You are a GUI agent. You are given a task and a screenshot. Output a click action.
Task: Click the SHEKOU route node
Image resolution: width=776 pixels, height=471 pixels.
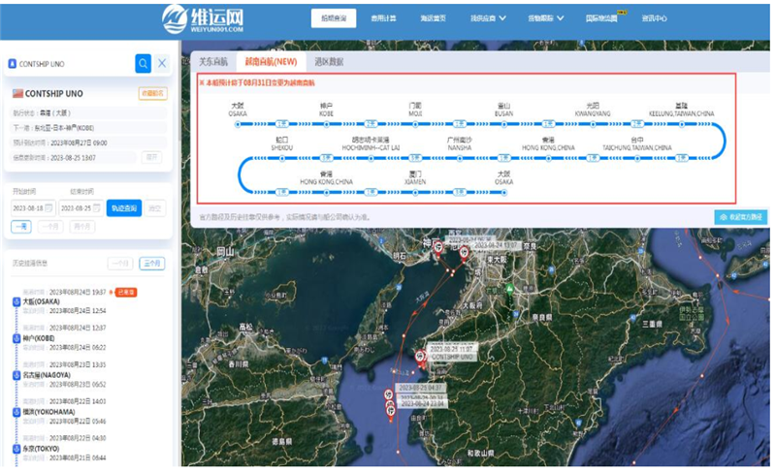[x=282, y=159]
